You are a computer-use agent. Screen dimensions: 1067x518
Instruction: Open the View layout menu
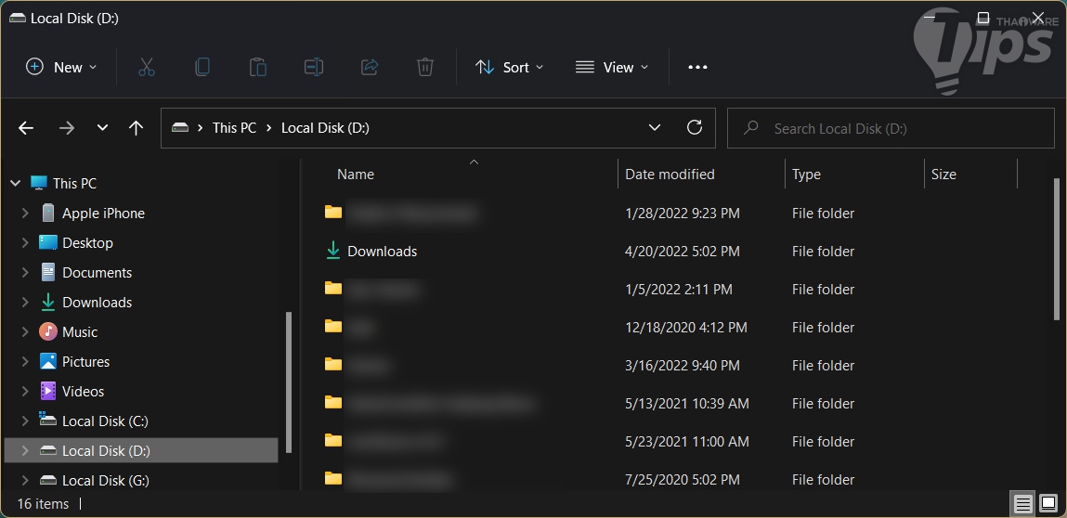612,67
